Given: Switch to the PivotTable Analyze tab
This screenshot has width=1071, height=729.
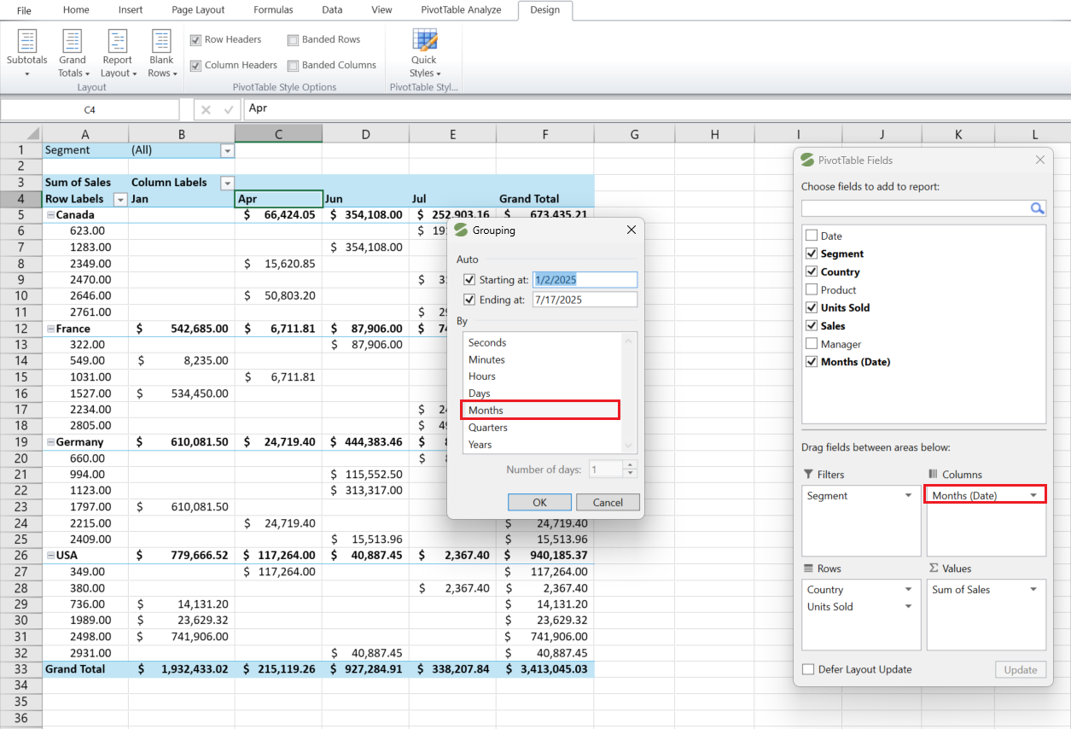Looking at the screenshot, I should [461, 10].
